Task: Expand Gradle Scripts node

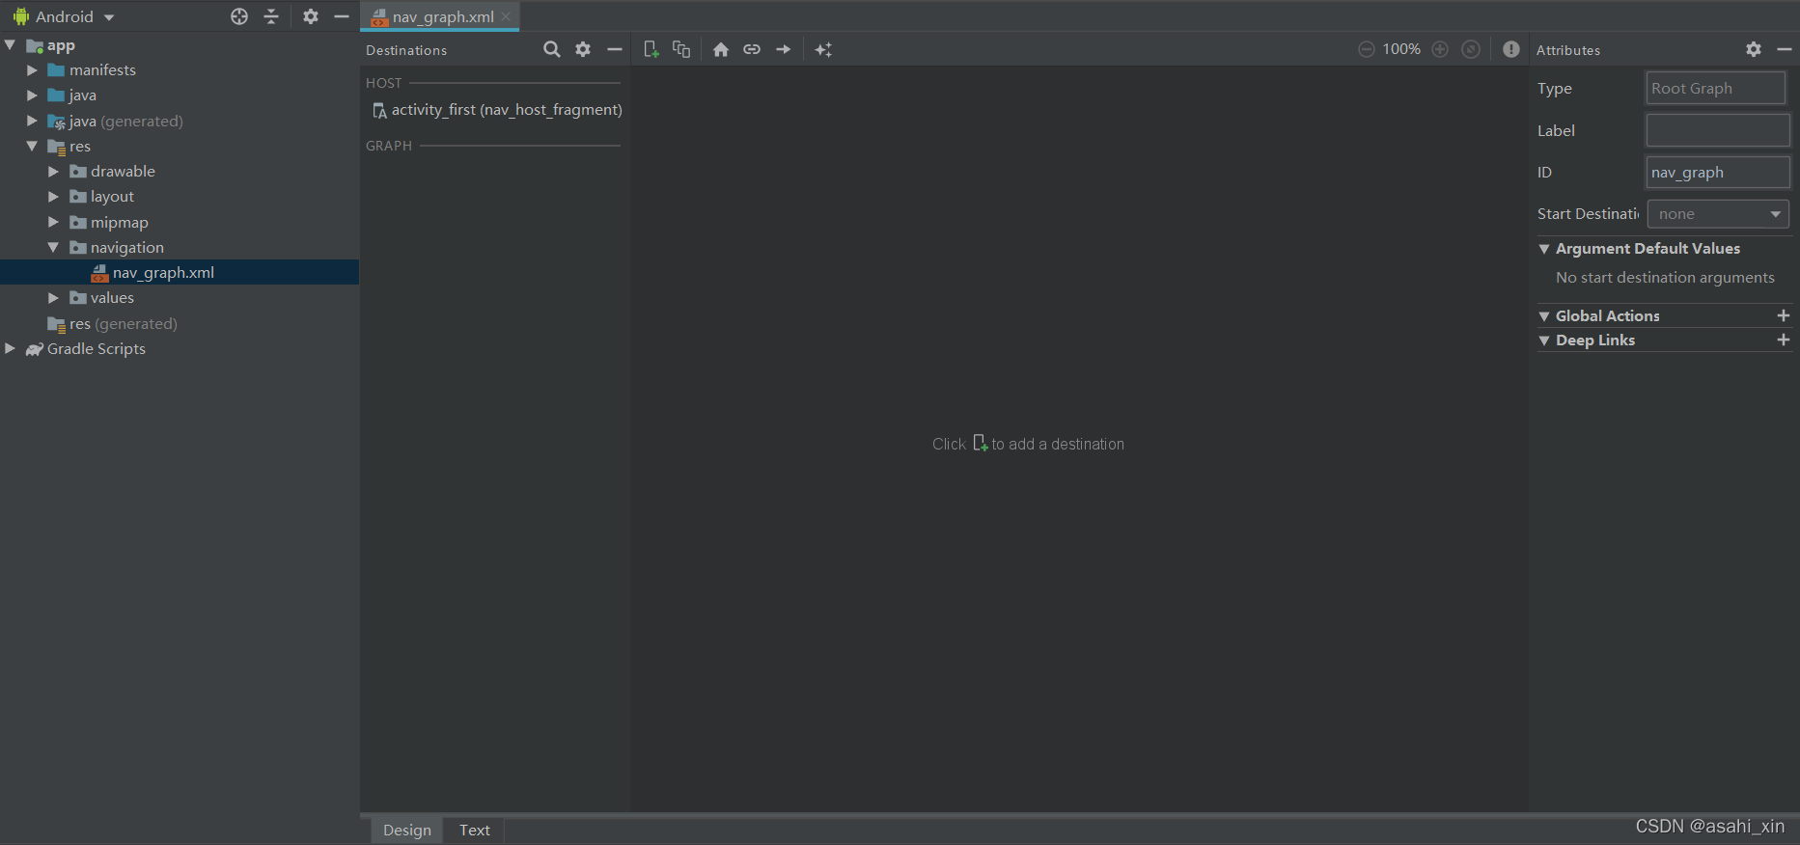Action: [x=10, y=348]
